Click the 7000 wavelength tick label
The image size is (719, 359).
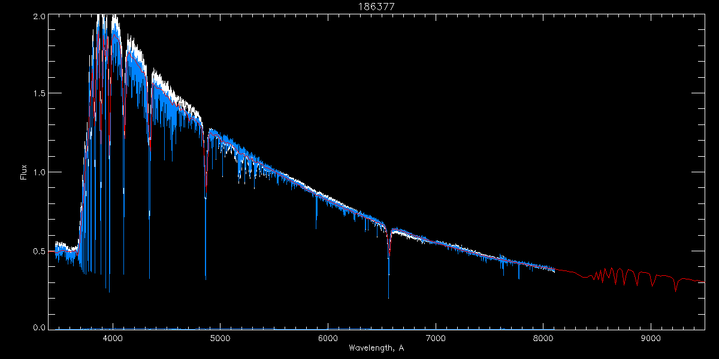coord(436,338)
